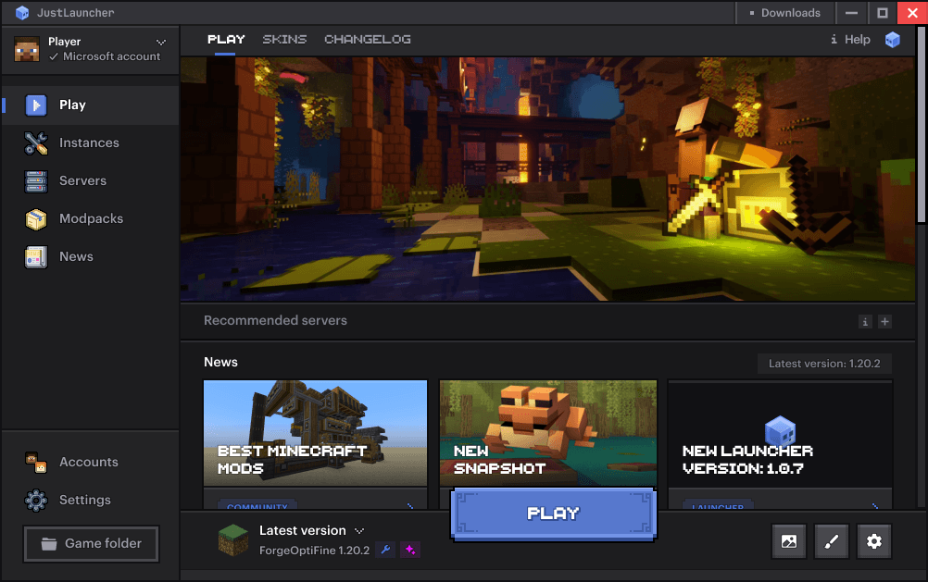
Task: Open the screenshots gallery icon
Action: click(788, 541)
